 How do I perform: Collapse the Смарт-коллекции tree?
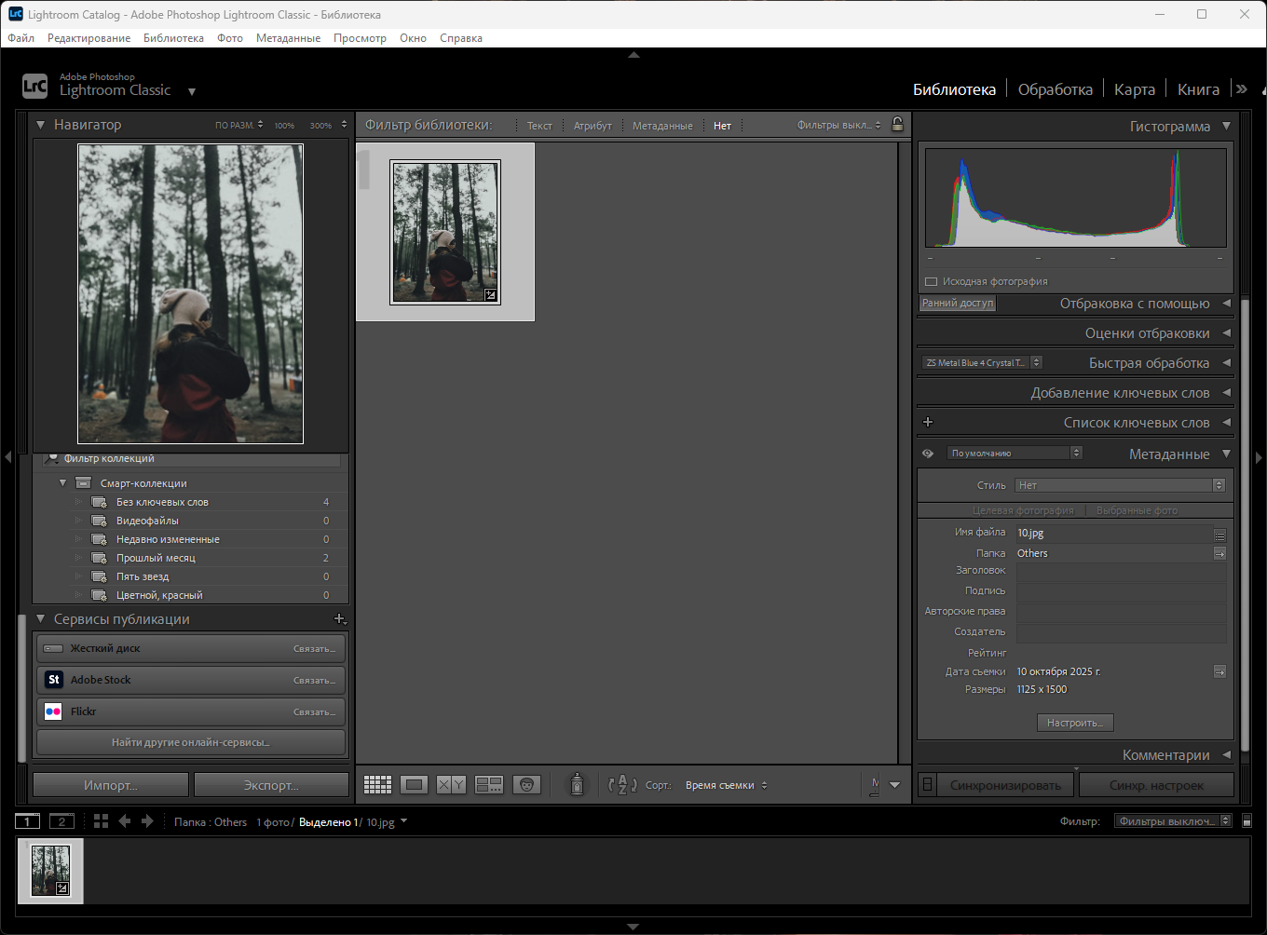pyautogui.click(x=62, y=483)
